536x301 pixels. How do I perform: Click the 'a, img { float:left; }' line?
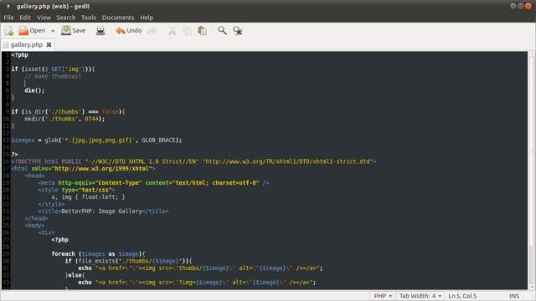[88, 197]
